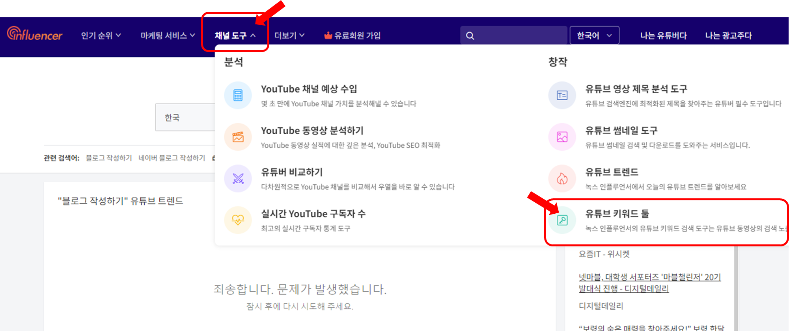Click the 분석 section heading
The height and width of the screenshot is (331, 789).
[x=233, y=62]
